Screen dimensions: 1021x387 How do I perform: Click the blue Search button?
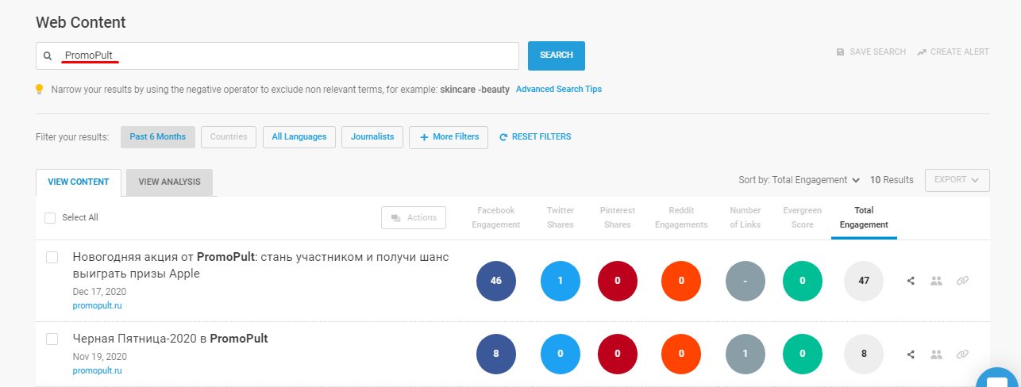pos(557,56)
